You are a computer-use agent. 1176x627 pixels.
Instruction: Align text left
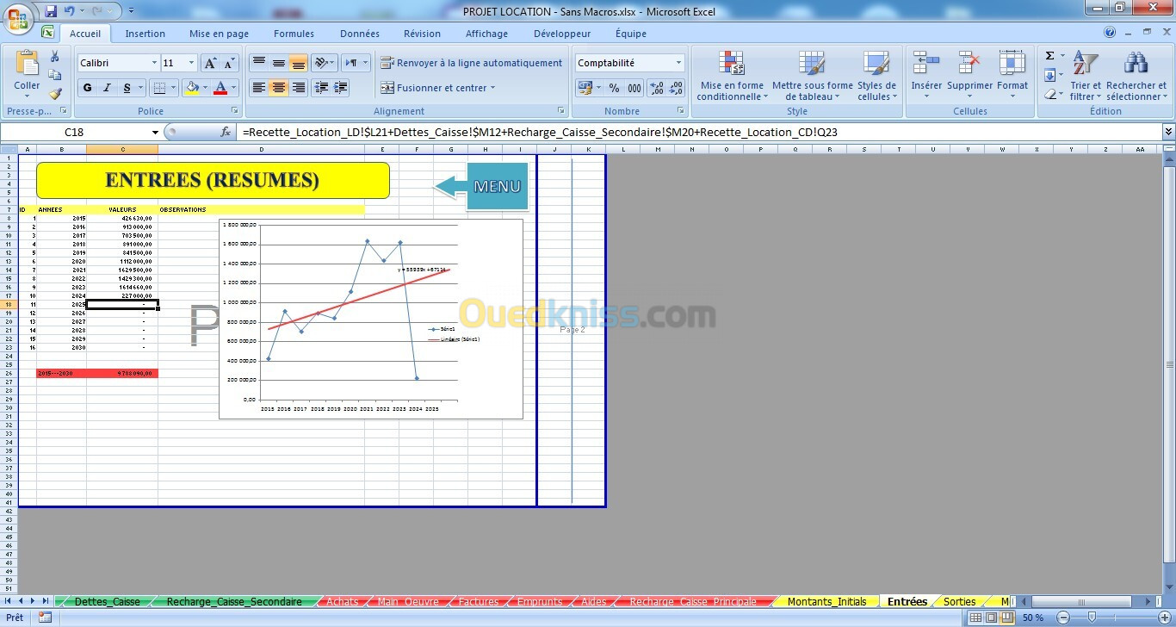(x=259, y=88)
